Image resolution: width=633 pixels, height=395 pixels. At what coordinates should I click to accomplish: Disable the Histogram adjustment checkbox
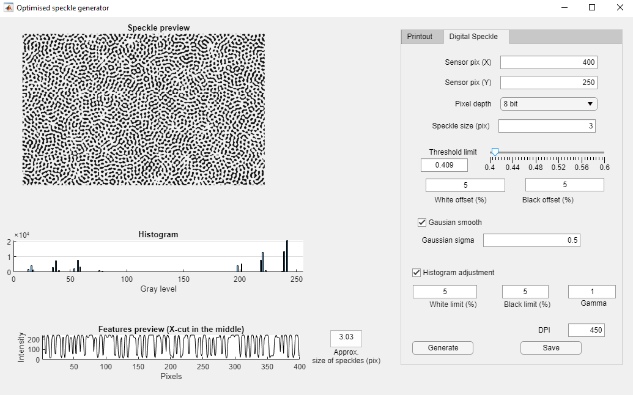pyautogui.click(x=416, y=273)
